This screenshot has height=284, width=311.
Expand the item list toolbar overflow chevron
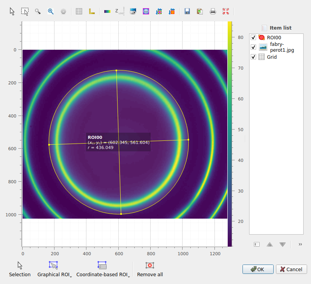coord(300,244)
